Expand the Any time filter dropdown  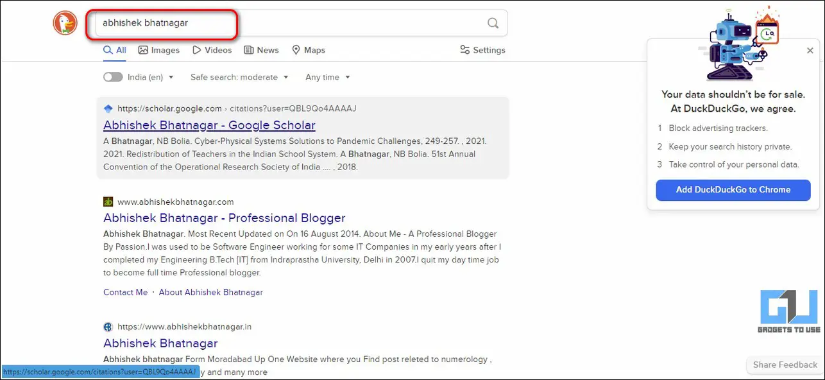click(x=328, y=77)
